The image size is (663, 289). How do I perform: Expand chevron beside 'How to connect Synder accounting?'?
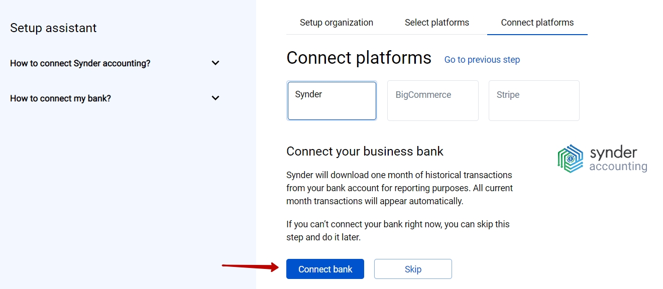215,63
